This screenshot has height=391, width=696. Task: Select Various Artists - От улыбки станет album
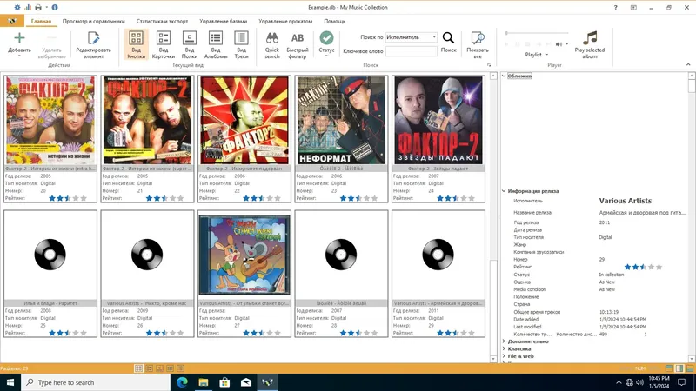coord(244,274)
